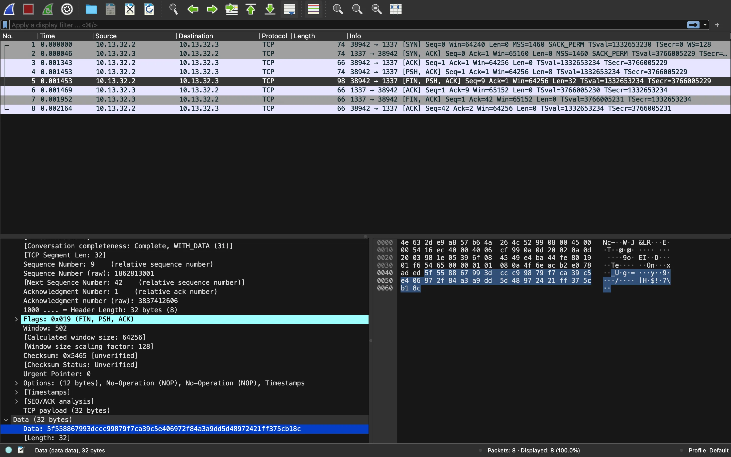Viewport: 731px width, 457px height.
Task: Select packet 2 SYN, ACK row
Action: 365,54
